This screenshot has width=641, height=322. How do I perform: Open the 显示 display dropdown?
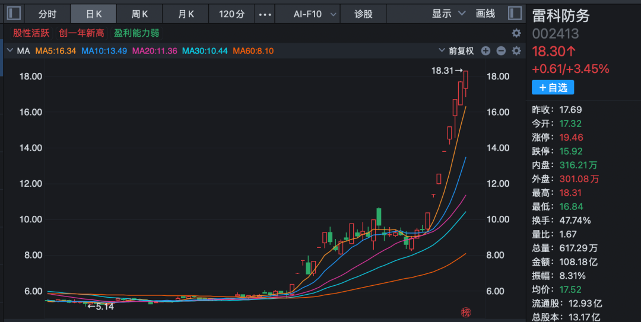pos(449,14)
